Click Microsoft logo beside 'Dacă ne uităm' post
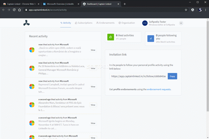The width and height of the screenshot is (209, 139). coord(32,50)
